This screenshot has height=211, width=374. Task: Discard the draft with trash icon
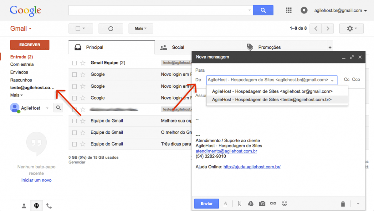click(343, 204)
